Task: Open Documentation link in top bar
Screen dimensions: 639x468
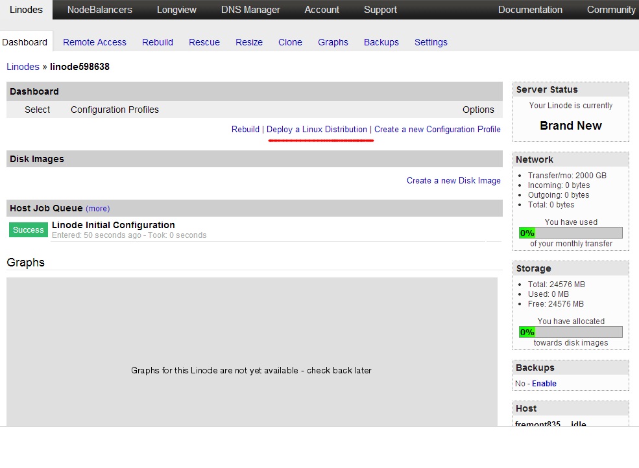Action: (x=530, y=9)
